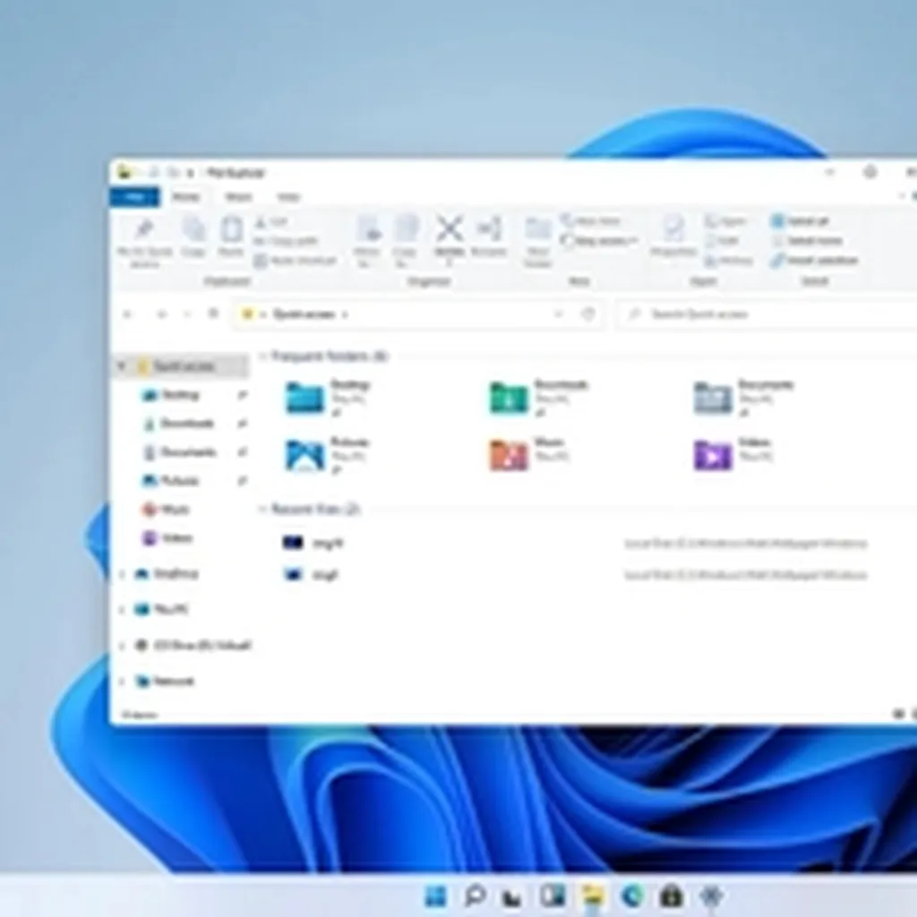Image resolution: width=917 pixels, height=917 pixels.
Task: Open the Documents folder tile in Frequent folders
Action: point(744,399)
